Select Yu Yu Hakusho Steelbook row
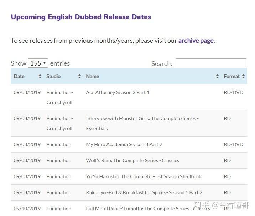Viewport: 255px width, 216px height. tap(144, 176)
